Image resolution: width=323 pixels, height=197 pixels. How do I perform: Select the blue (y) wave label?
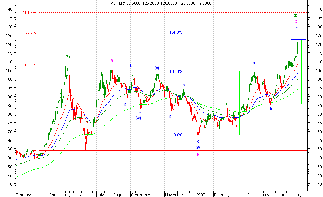point(198,148)
